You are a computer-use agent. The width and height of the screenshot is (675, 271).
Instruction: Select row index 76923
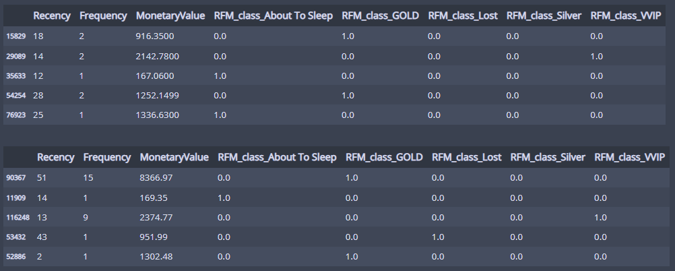[x=16, y=115]
